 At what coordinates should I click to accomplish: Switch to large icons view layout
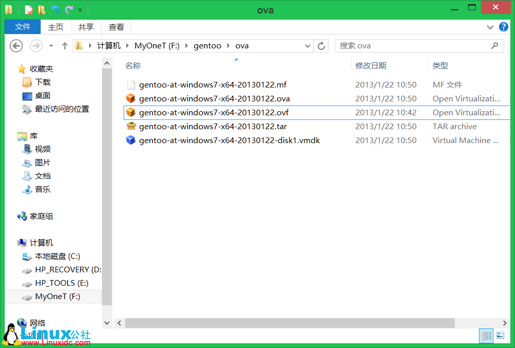click(500, 336)
